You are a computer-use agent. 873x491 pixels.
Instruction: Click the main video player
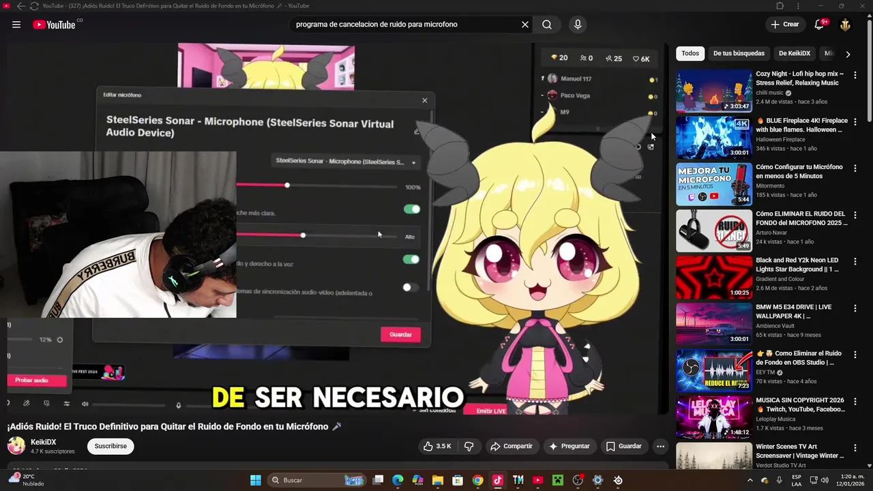(x=338, y=228)
